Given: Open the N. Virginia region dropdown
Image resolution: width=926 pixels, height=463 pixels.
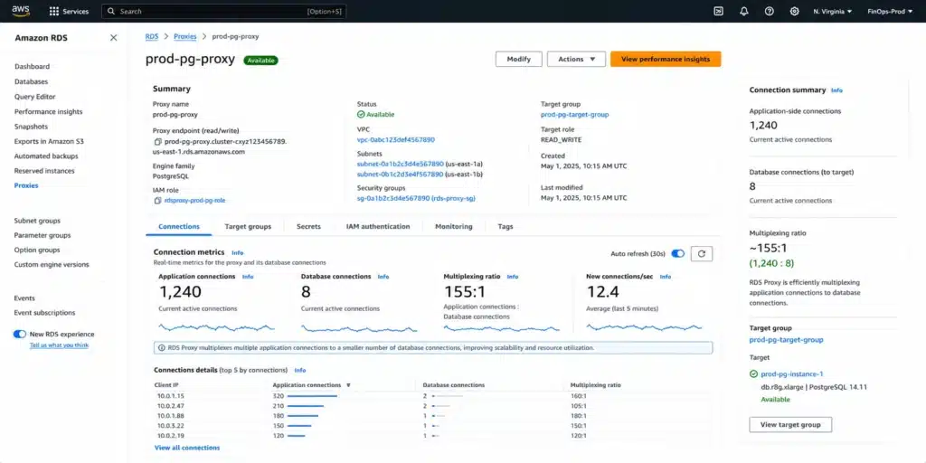Looking at the screenshot, I should click(x=832, y=11).
